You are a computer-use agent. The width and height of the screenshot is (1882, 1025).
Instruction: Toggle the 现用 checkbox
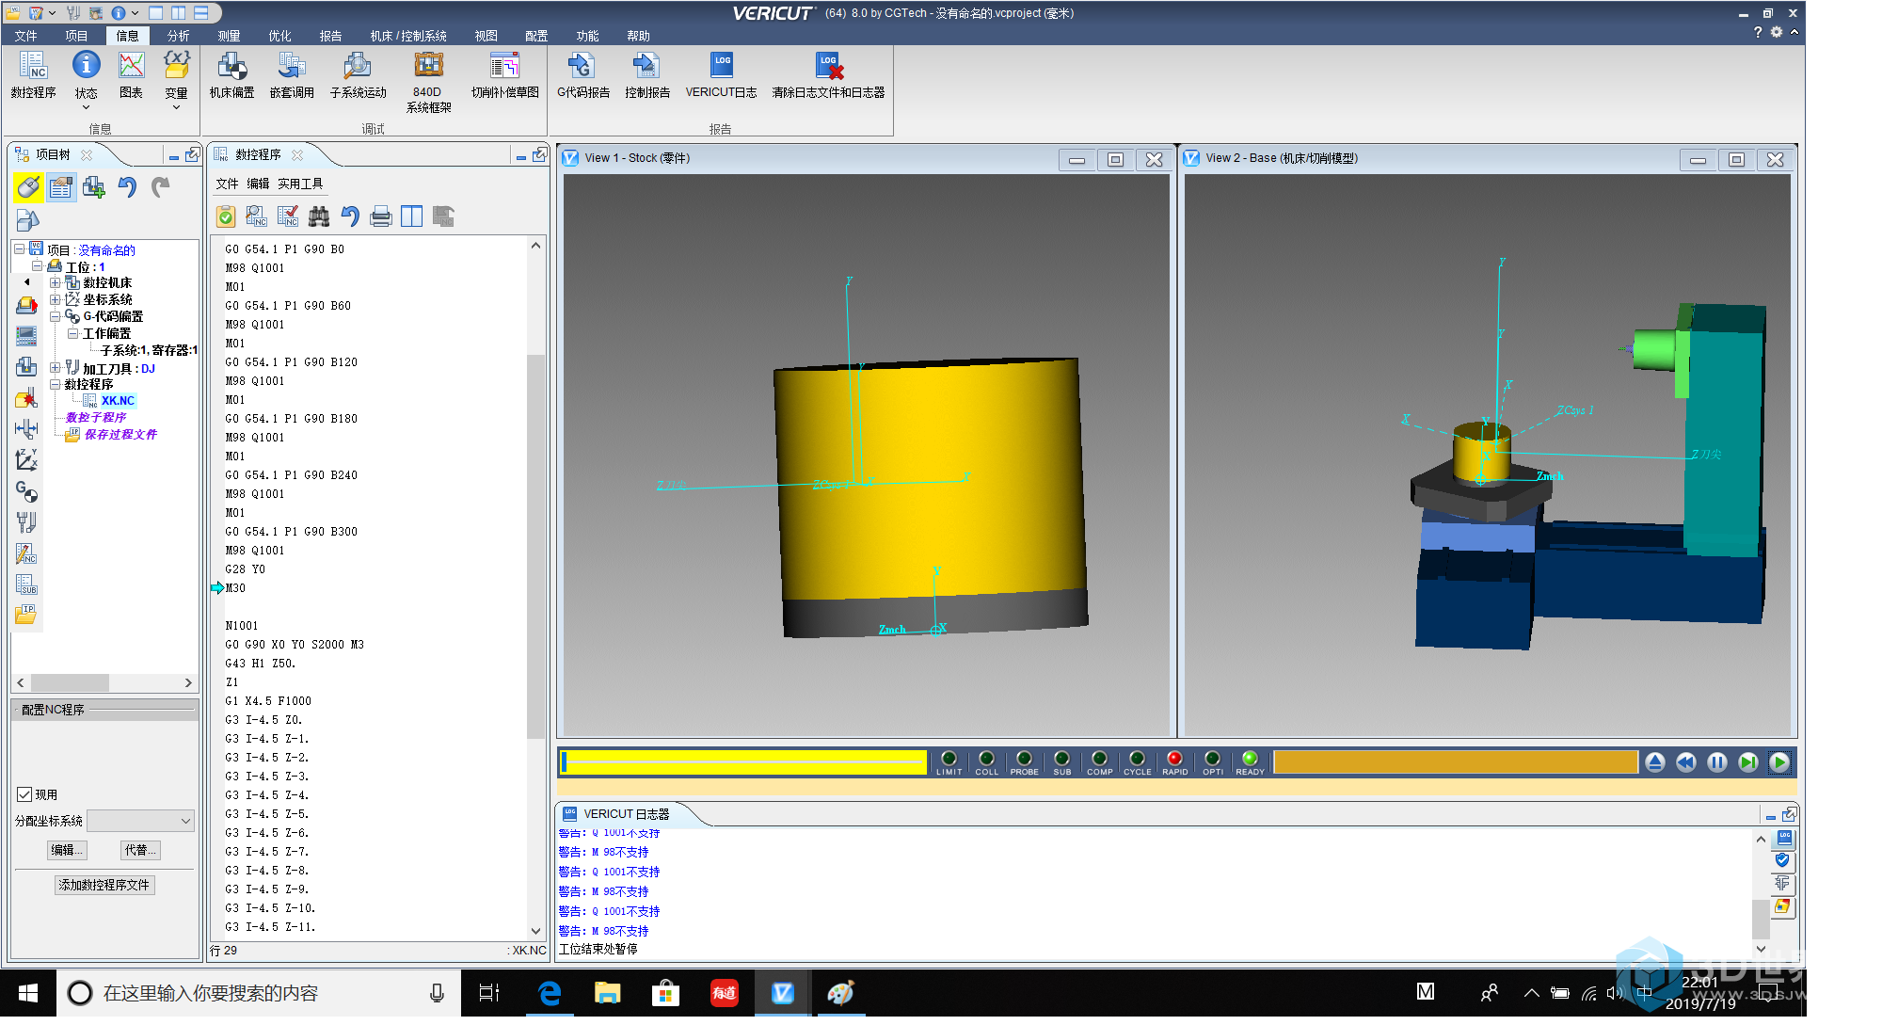click(25, 794)
